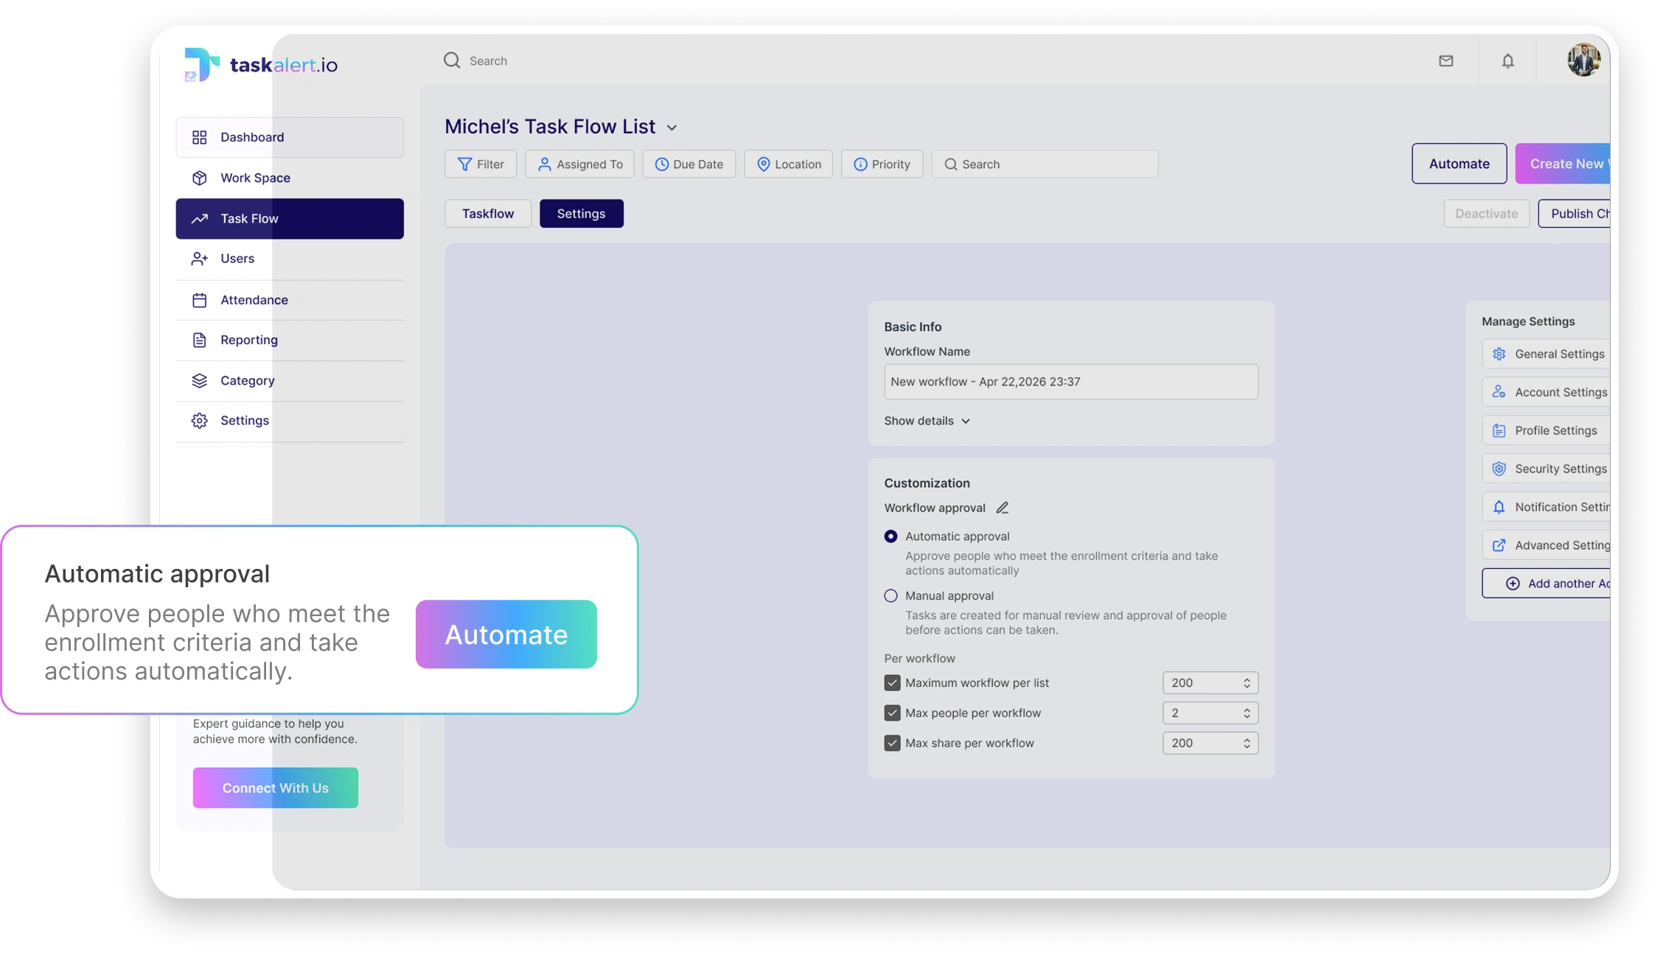Viewport: 1660px width, 955px height.
Task: Click the General Settings gear icon
Action: click(1499, 354)
